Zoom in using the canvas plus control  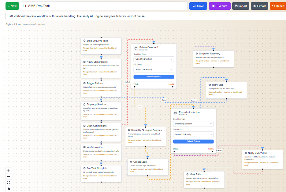(x=9, y=171)
